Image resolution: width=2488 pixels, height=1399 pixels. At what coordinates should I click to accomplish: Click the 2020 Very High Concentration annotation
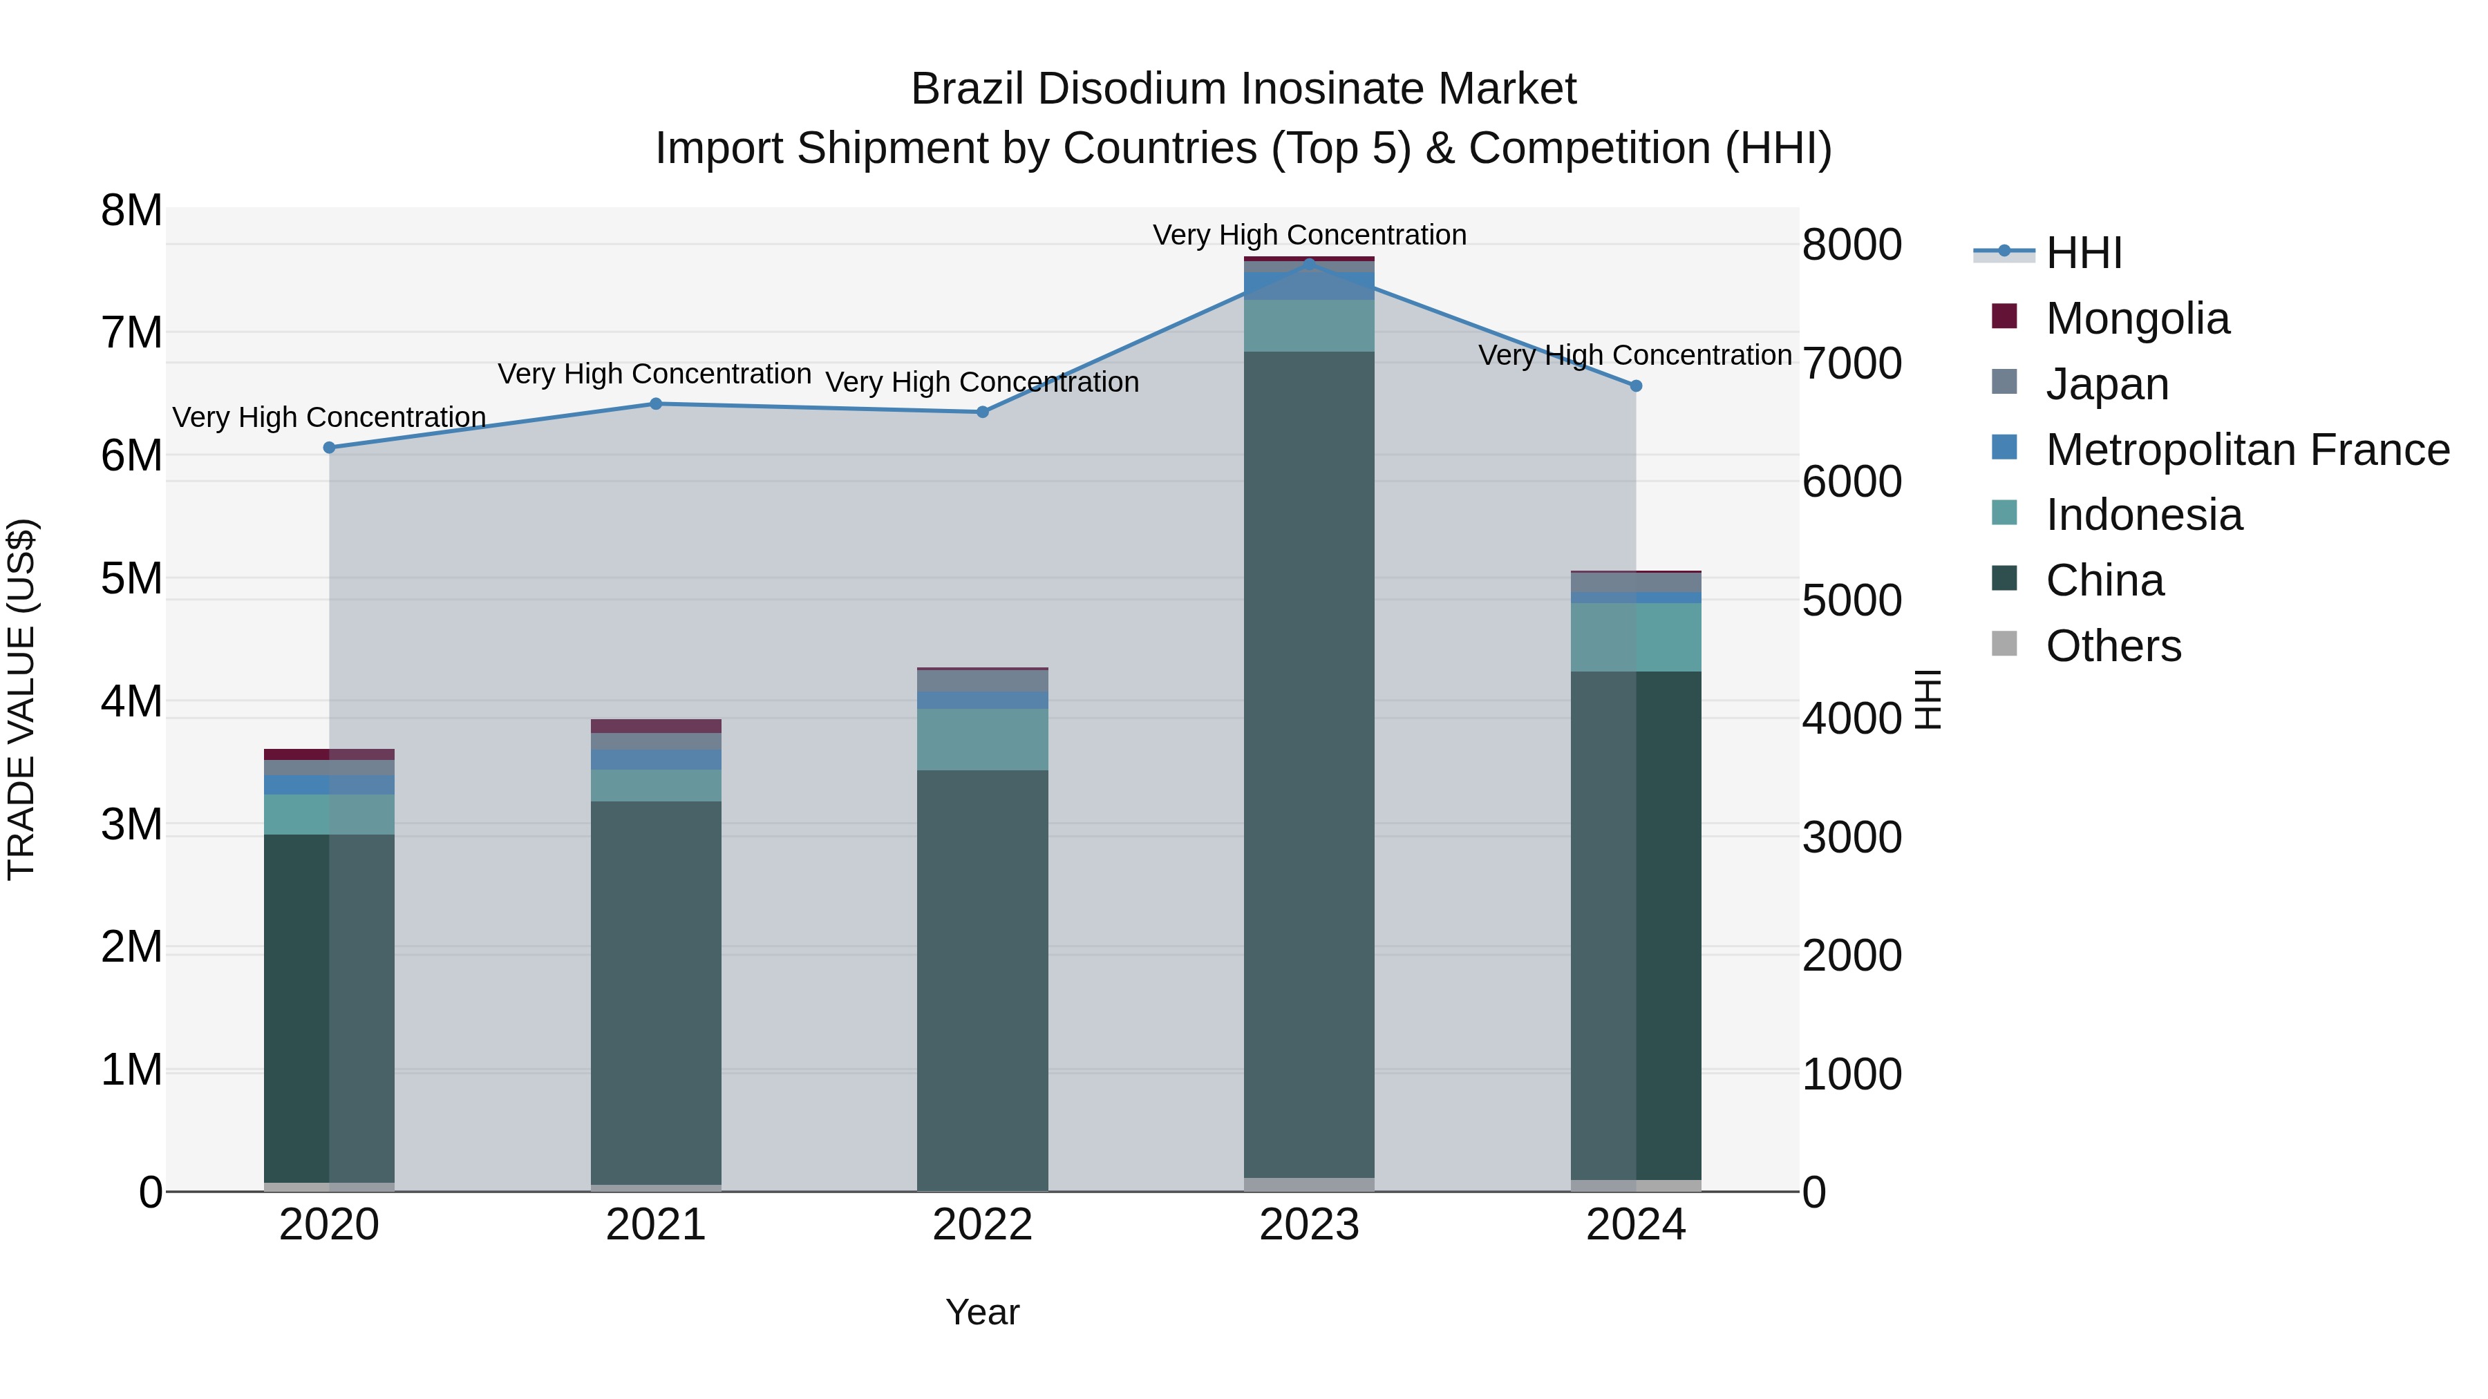330,418
